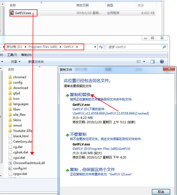
Task: Open address bar history dropdown
Action: (x=95, y=47)
